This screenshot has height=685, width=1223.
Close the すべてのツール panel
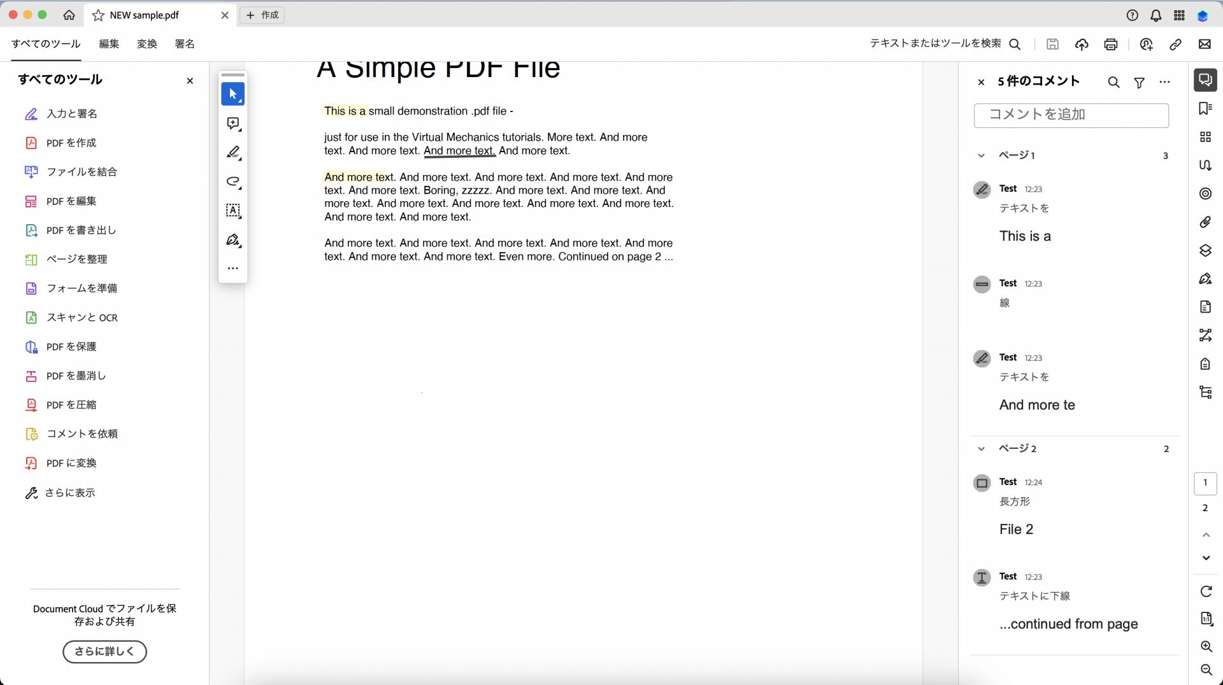point(190,81)
